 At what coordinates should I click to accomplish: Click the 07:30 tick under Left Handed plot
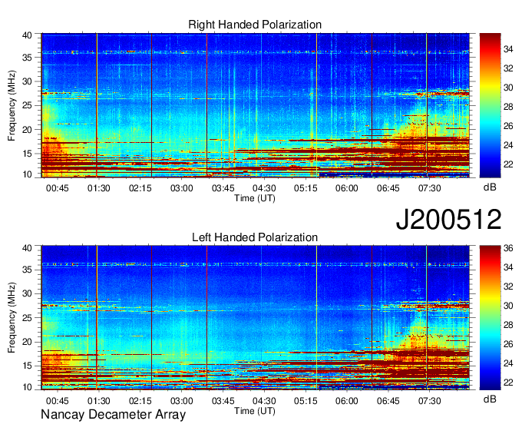click(x=429, y=400)
